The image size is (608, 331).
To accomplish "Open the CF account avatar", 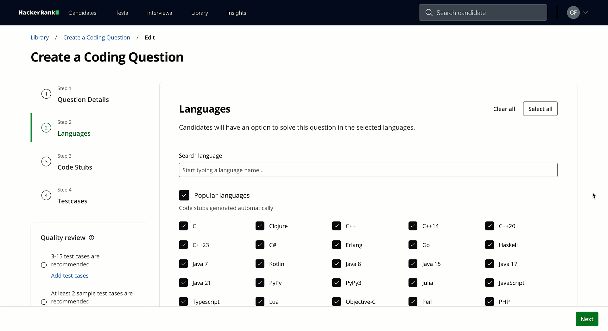I will [x=573, y=13].
